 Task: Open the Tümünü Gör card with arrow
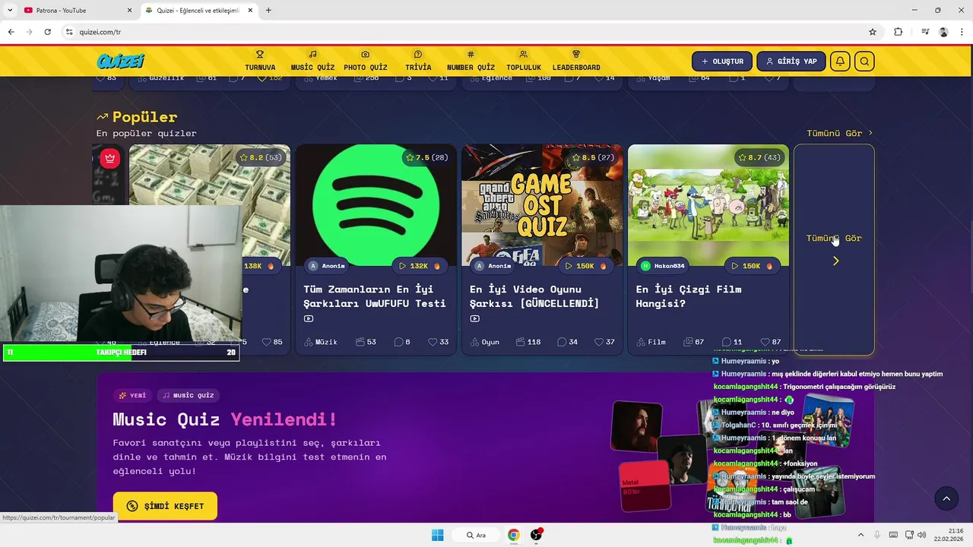(834, 250)
